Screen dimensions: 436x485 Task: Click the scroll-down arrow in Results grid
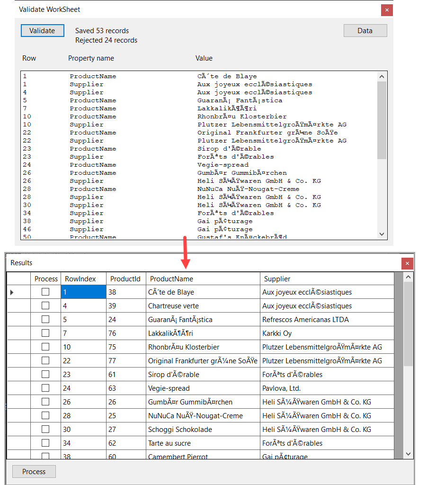tap(408, 453)
